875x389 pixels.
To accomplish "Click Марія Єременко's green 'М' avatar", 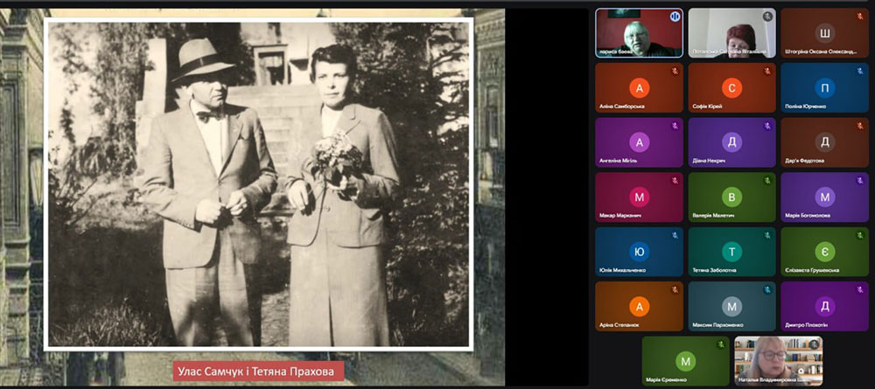I will pyautogui.click(x=686, y=361).
